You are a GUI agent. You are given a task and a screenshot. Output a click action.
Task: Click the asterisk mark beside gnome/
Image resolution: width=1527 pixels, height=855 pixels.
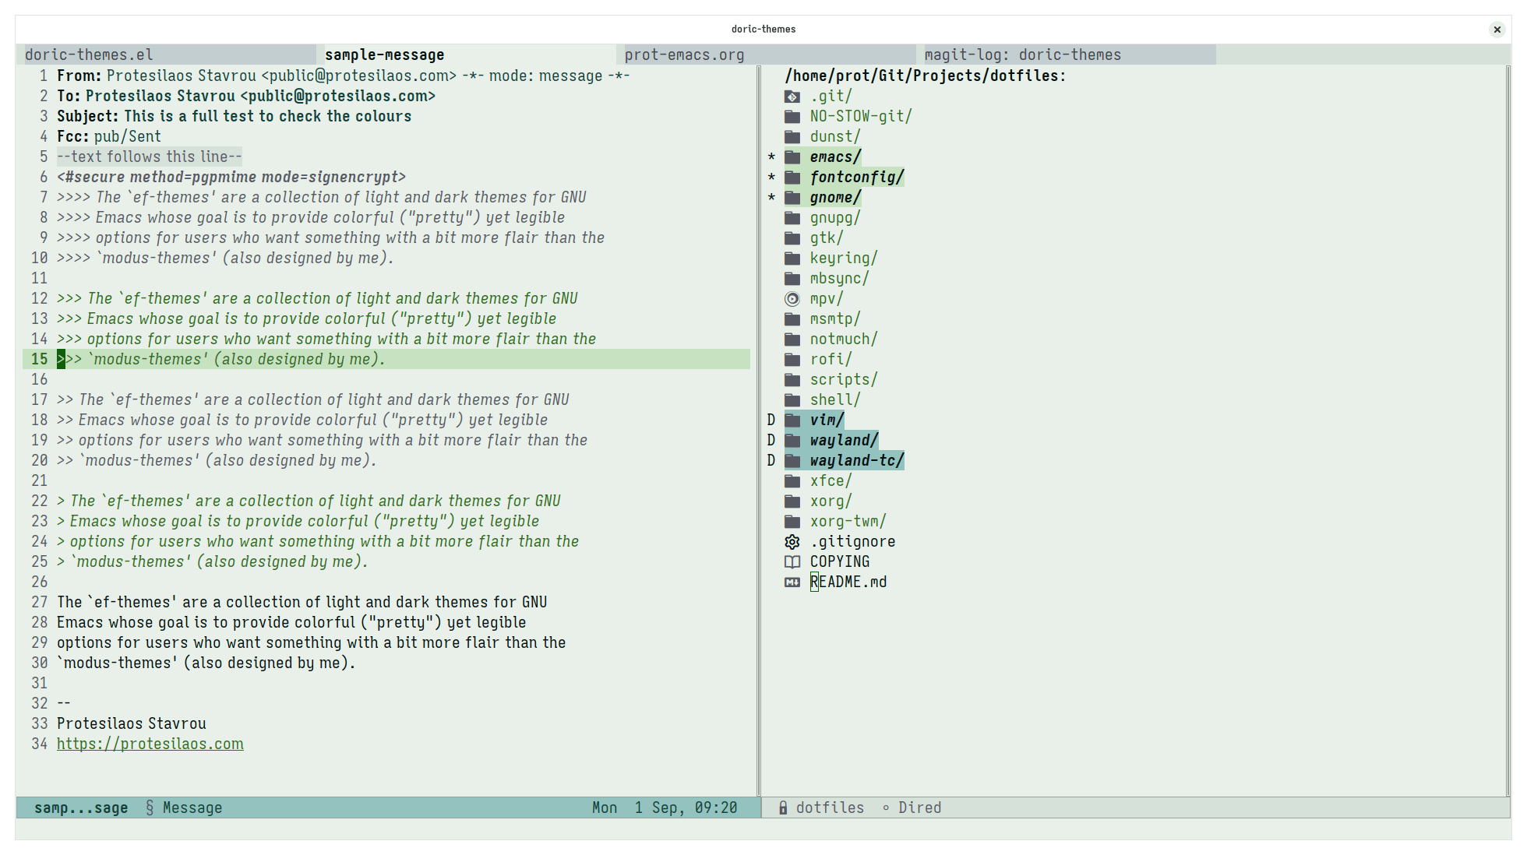(771, 198)
